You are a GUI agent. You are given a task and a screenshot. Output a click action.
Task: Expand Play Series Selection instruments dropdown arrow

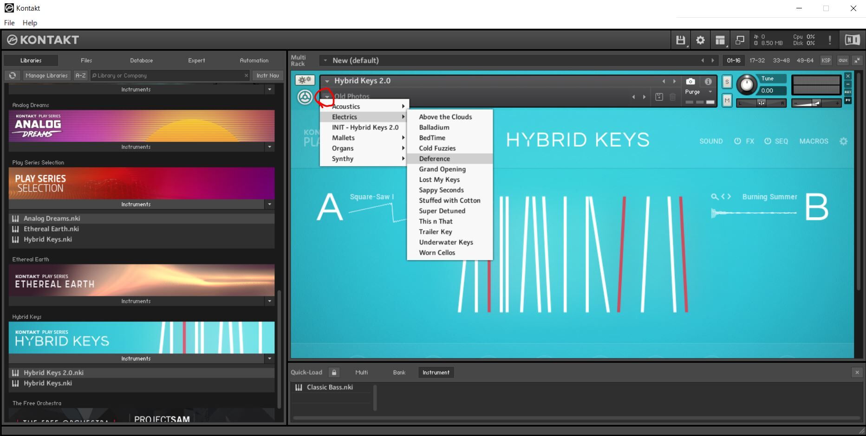[269, 205]
